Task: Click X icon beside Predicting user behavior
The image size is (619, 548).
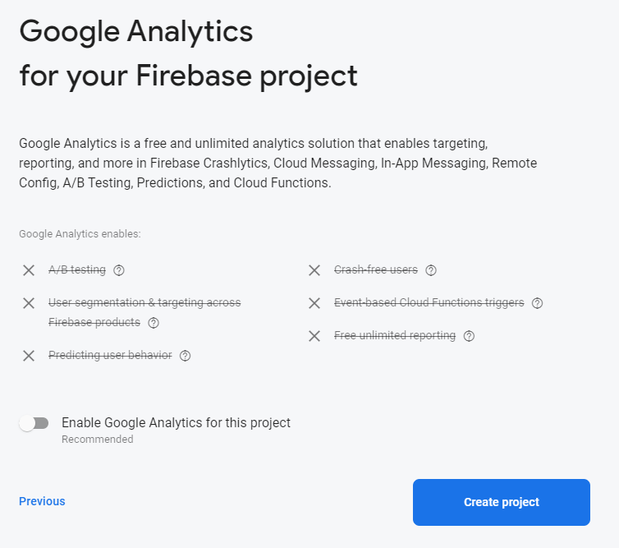Action: (x=29, y=356)
